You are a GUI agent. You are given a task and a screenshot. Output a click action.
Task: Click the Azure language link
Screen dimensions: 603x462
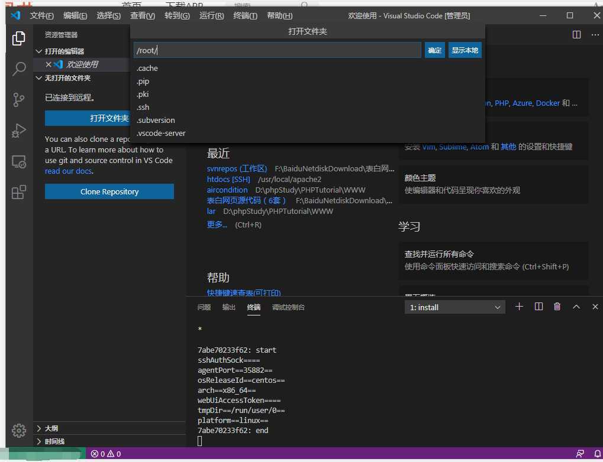(x=523, y=103)
